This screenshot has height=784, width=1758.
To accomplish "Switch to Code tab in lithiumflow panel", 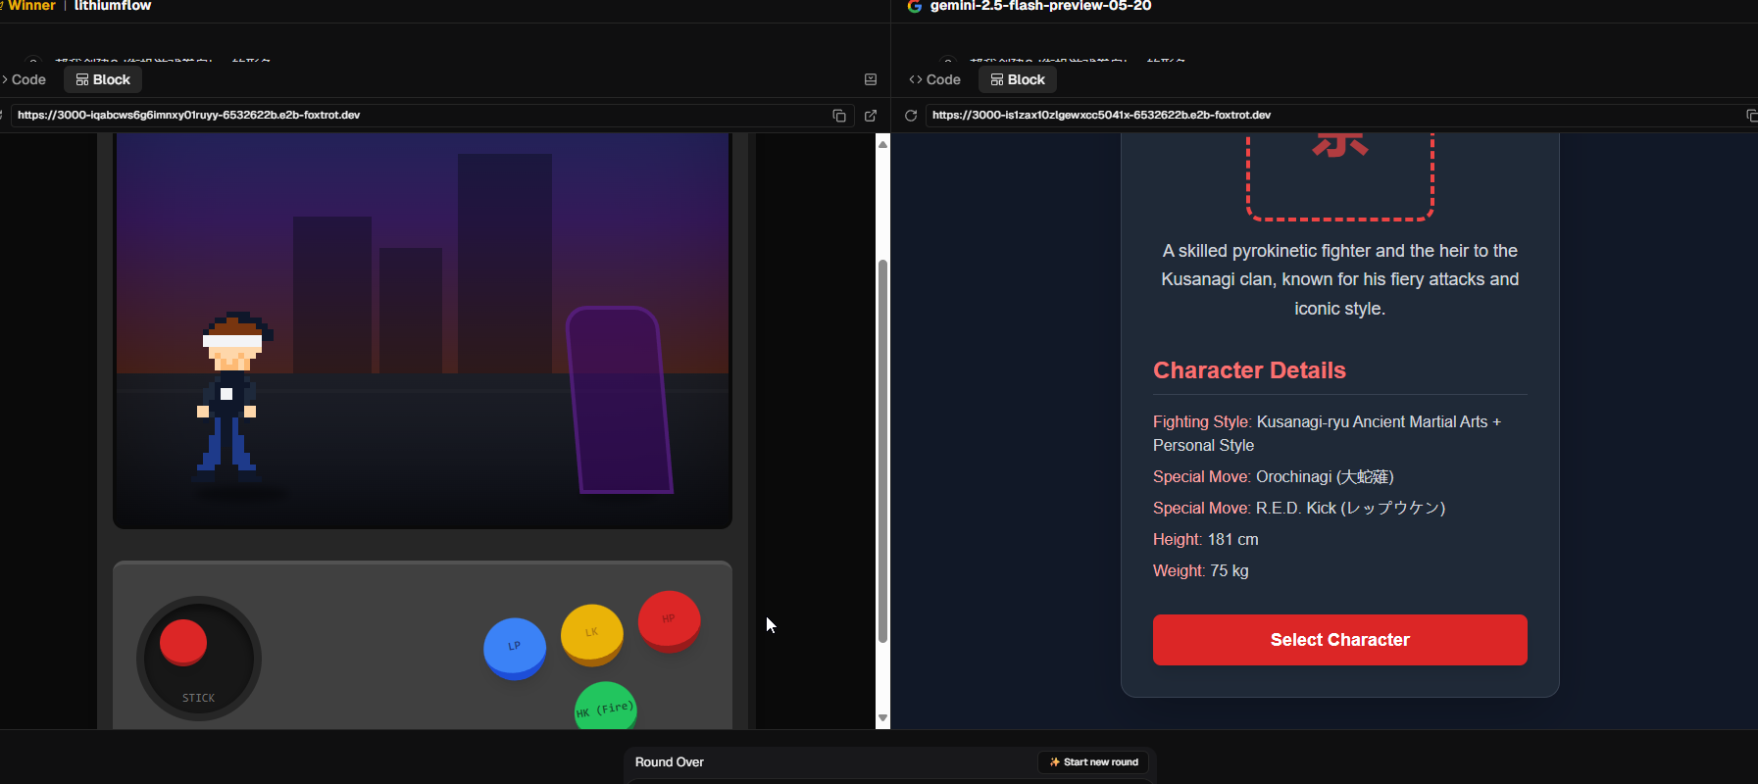I will pyautogui.click(x=24, y=79).
